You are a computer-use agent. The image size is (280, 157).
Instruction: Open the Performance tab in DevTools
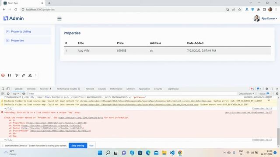point(116,89)
